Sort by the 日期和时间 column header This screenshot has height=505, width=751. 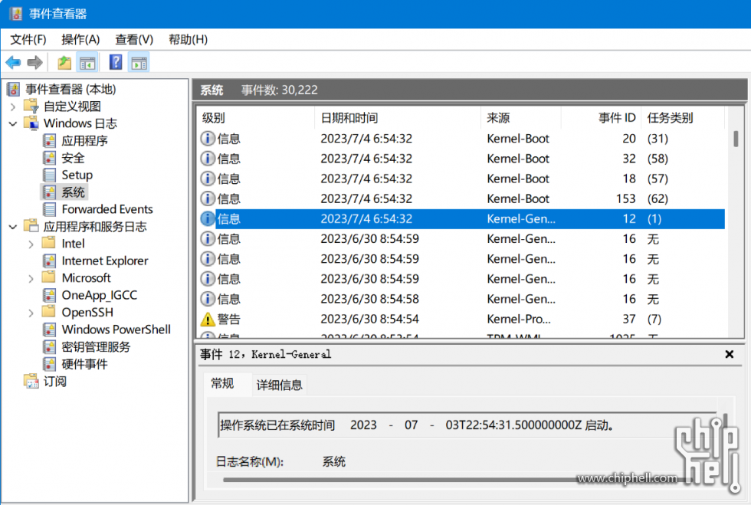click(x=398, y=118)
